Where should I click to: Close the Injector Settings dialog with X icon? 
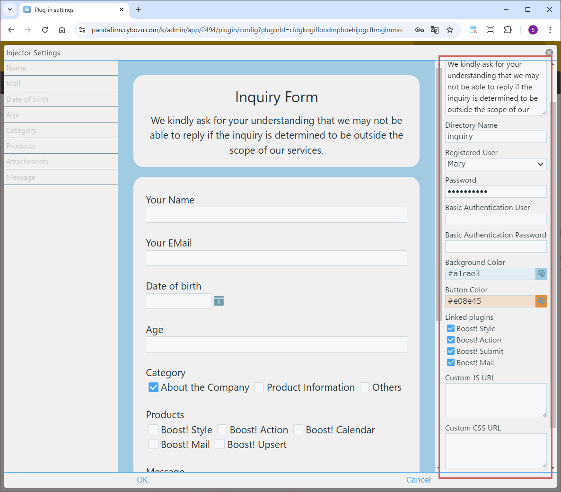coord(549,53)
